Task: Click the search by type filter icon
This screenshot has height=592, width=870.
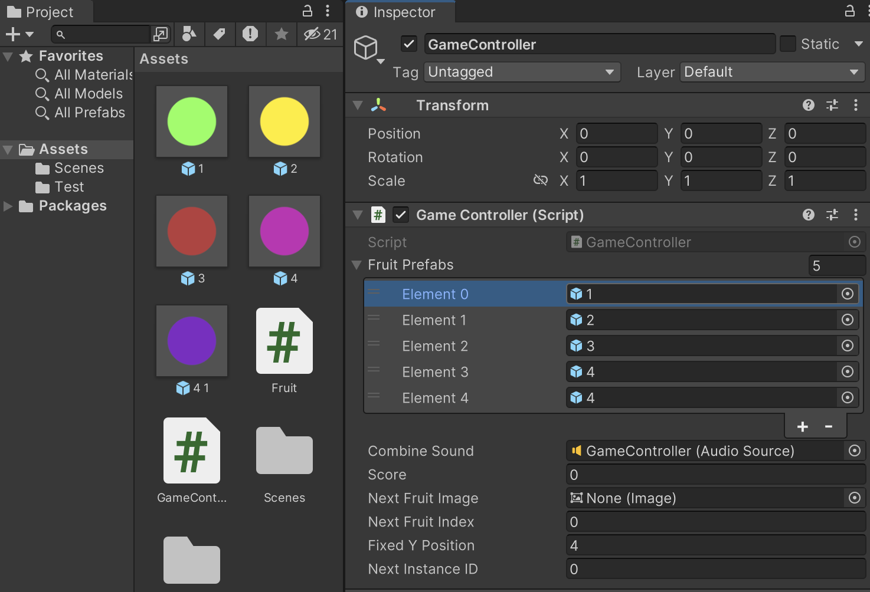Action: pos(189,34)
